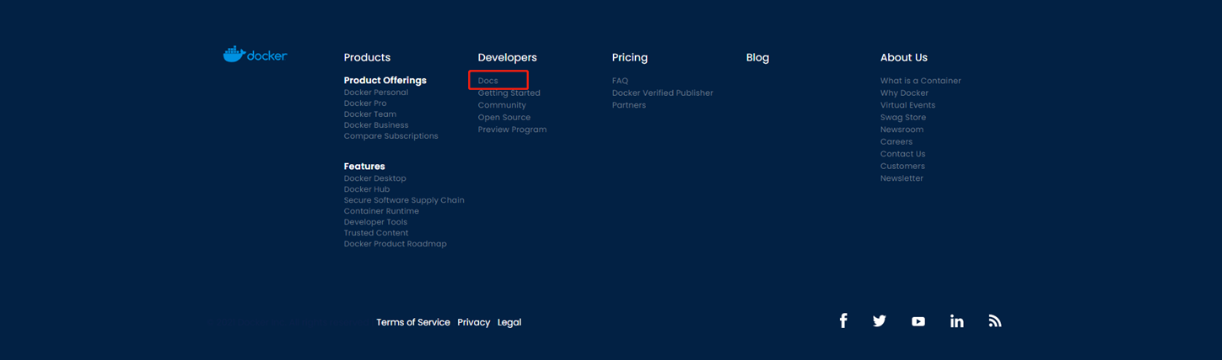Viewport: 1222px width, 360px height.
Task: Open Docker's Twitter icon
Action: (x=880, y=321)
